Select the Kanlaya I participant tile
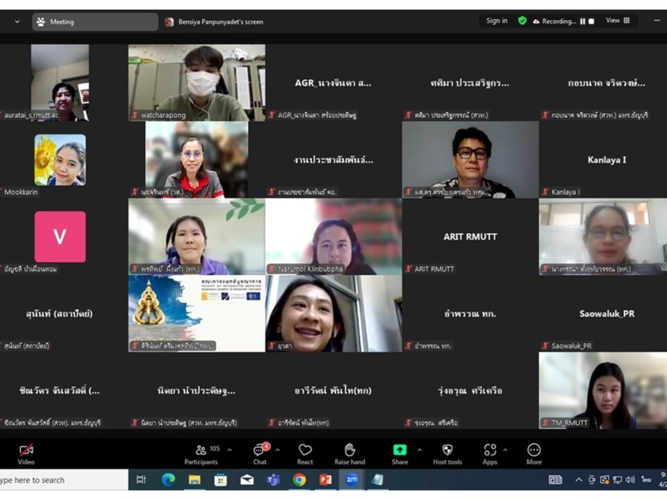This screenshot has height=500, width=667. click(x=603, y=160)
